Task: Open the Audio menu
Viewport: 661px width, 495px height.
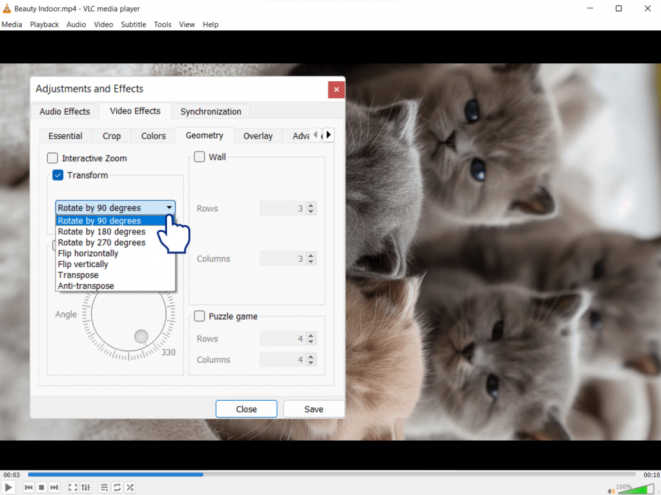Action: pos(76,25)
